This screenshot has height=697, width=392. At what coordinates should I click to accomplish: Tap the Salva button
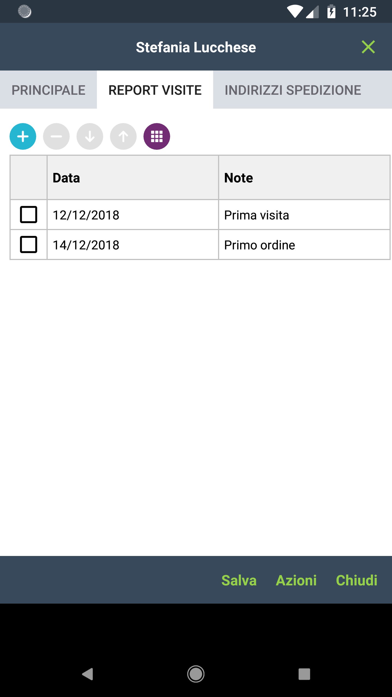click(x=239, y=580)
